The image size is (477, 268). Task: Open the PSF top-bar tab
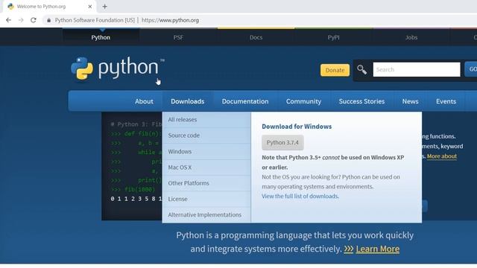[x=178, y=37]
